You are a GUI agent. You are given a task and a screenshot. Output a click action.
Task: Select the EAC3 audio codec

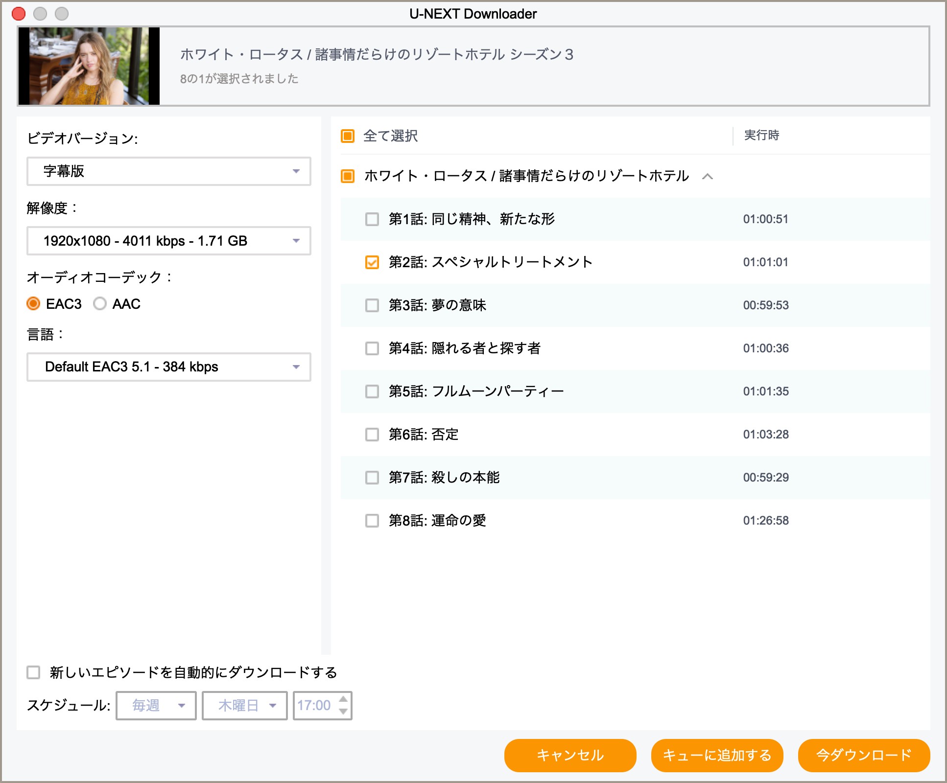(x=32, y=304)
